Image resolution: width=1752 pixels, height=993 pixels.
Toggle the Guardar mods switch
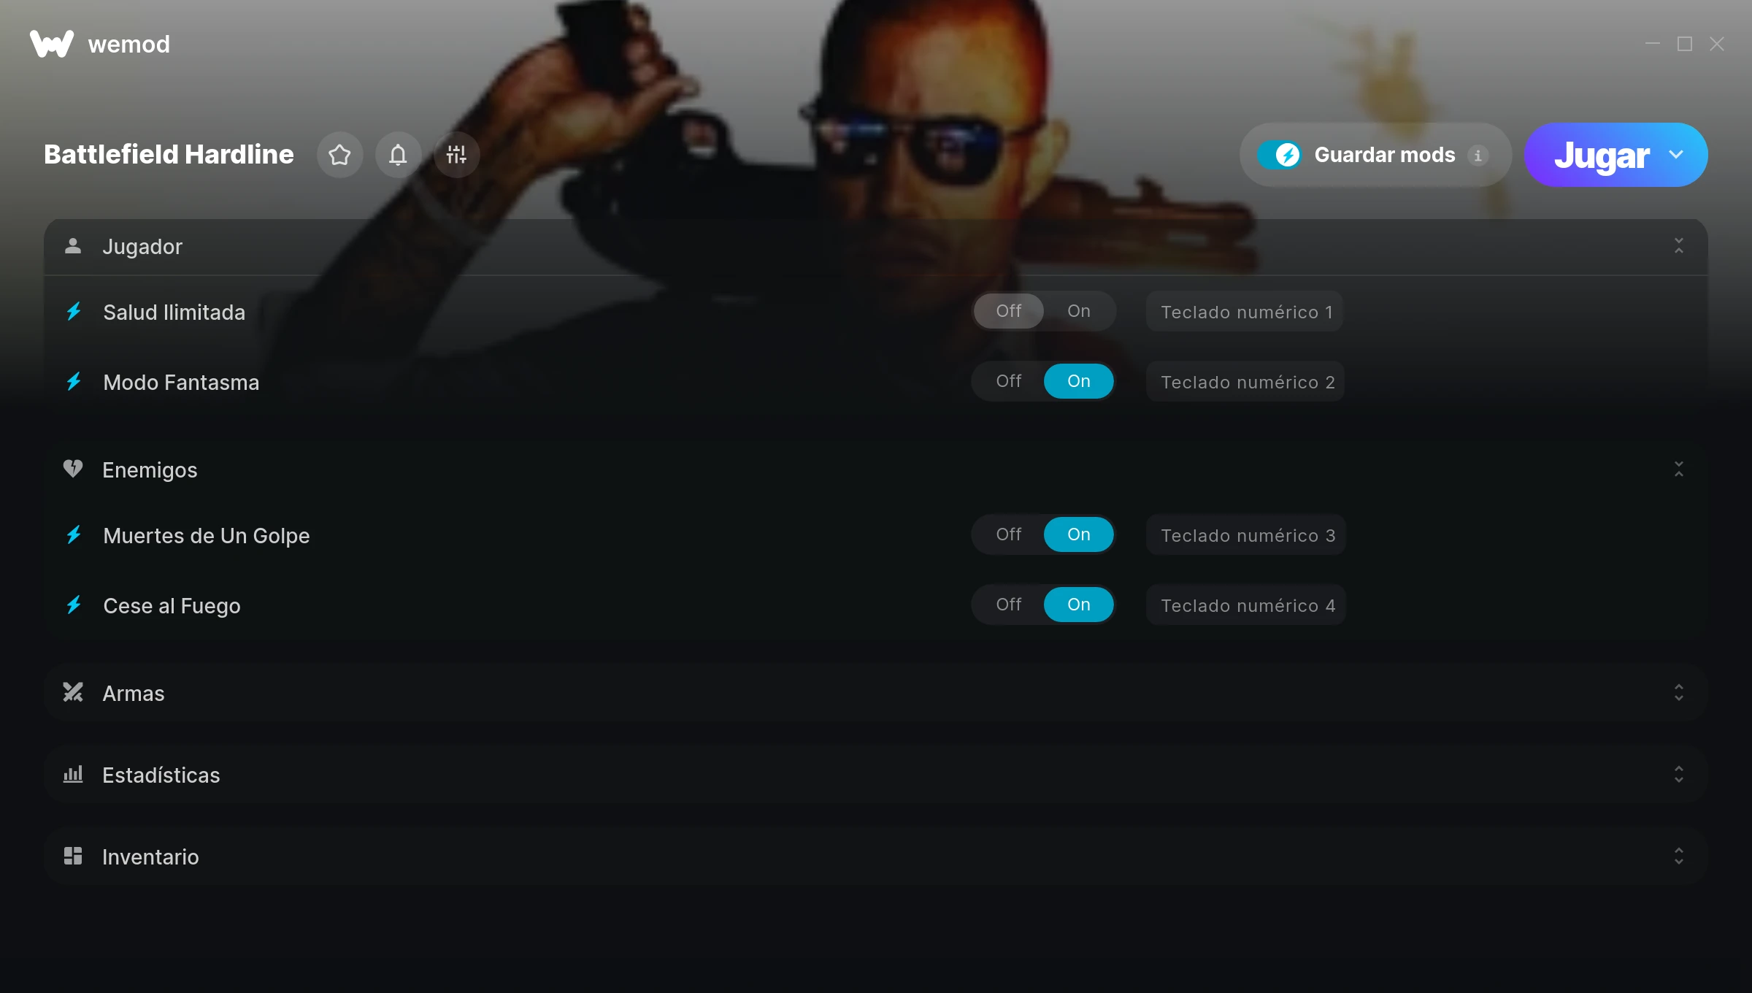1279,155
